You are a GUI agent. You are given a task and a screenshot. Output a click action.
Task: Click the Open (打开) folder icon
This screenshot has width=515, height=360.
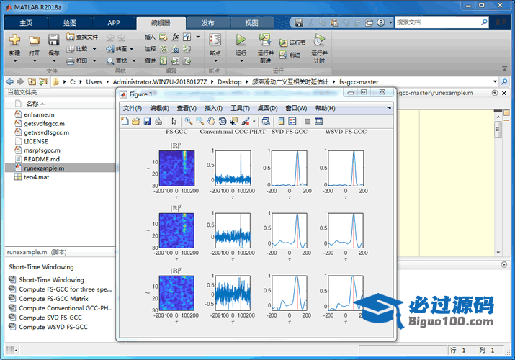point(34,40)
